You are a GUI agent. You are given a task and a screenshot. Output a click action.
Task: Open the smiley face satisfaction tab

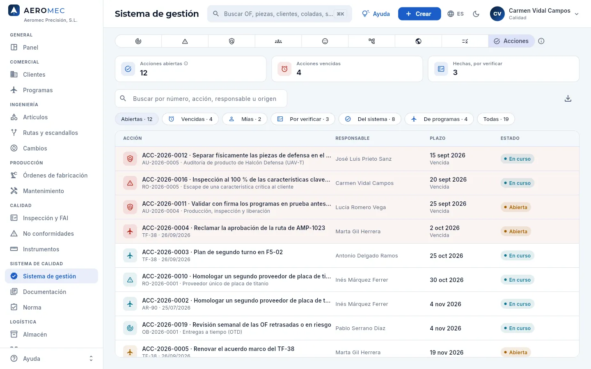click(x=325, y=41)
